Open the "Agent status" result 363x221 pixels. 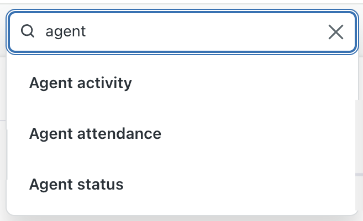pyautogui.click(x=76, y=184)
